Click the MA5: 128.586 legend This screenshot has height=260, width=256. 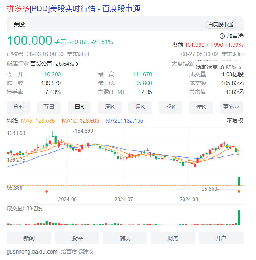[38, 121]
